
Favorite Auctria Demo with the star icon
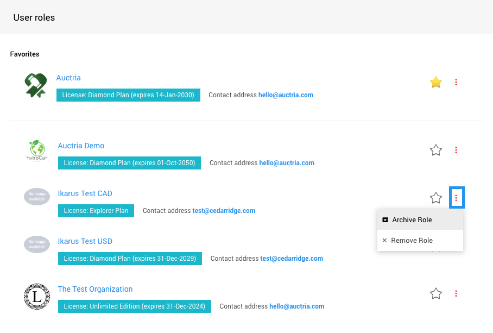click(x=435, y=150)
